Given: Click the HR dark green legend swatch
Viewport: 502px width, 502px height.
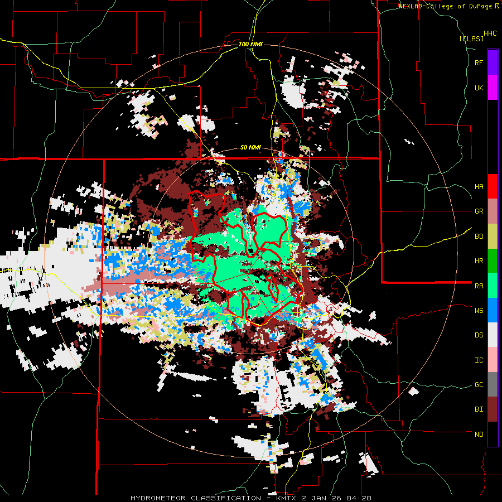Looking at the screenshot, I should (x=493, y=261).
